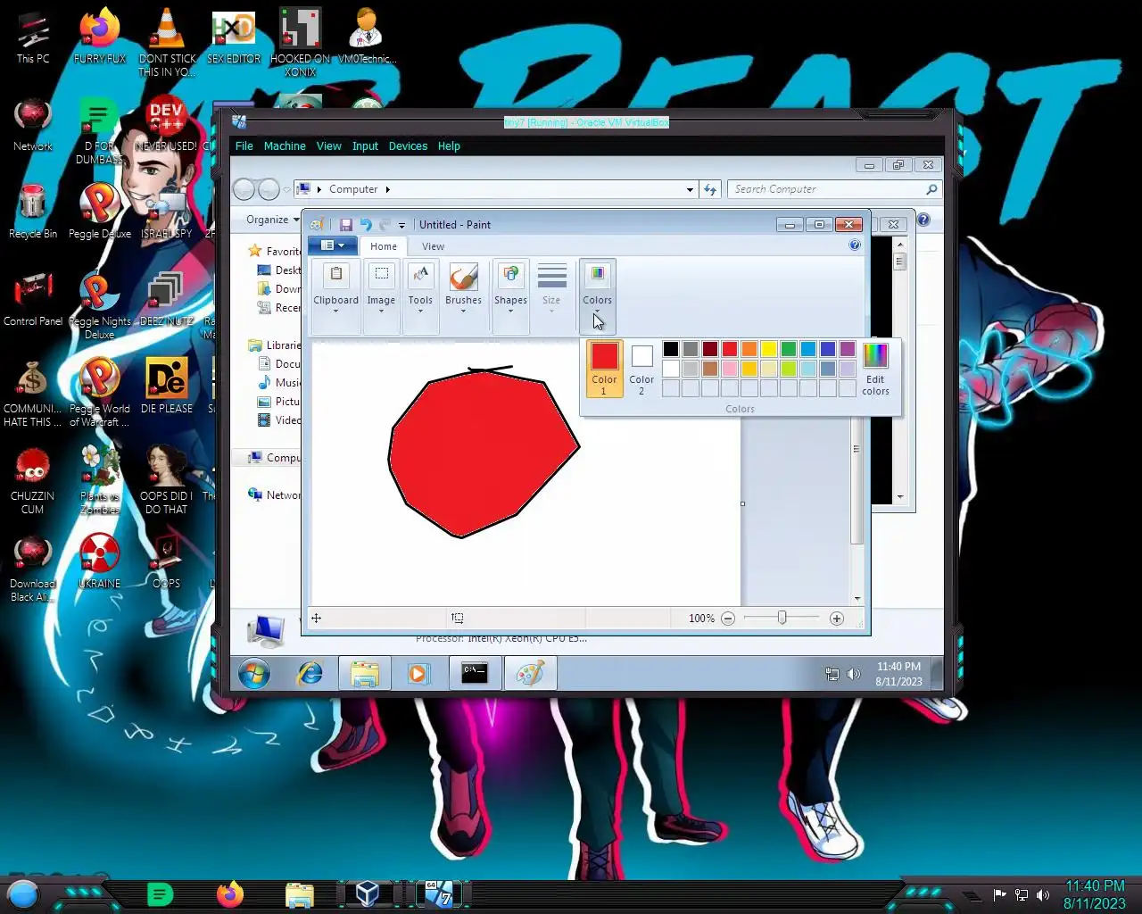Open the Tools group in Paint
The height and width of the screenshot is (914, 1142).
(x=420, y=296)
